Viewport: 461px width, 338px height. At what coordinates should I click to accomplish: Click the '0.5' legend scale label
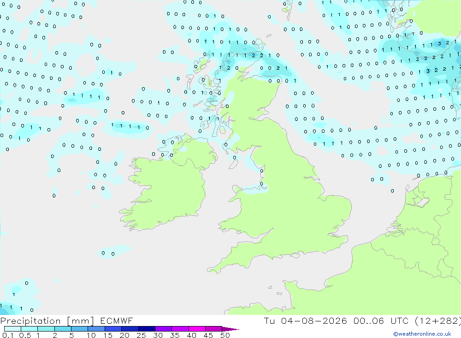coord(25,335)
